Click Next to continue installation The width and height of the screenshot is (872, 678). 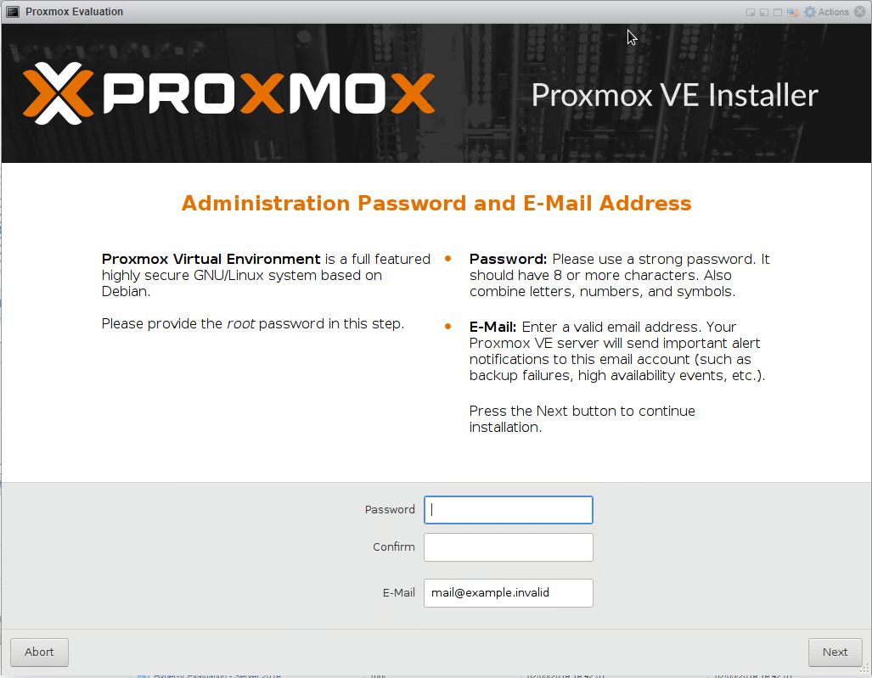[835, 652]
